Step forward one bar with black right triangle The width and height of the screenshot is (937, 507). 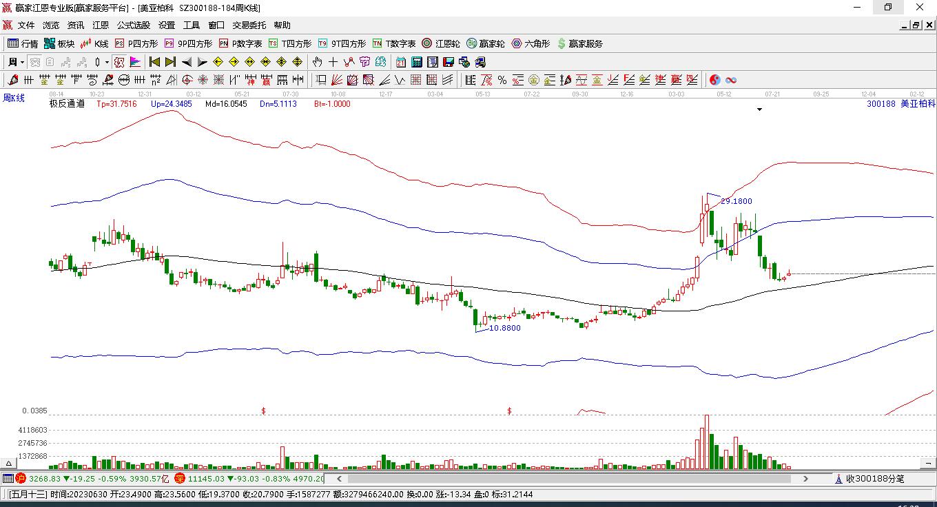(x=202, y=62)
